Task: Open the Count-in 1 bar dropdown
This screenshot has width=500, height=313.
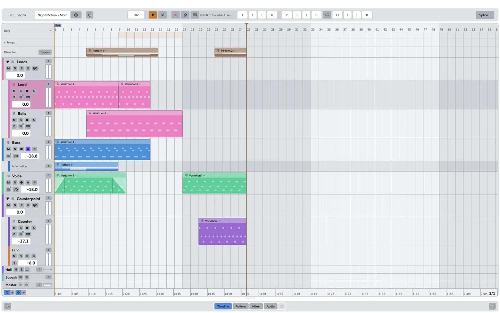Action: [x=223, y=15]
